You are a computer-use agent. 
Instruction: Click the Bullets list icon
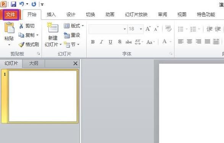pos(181,29)
